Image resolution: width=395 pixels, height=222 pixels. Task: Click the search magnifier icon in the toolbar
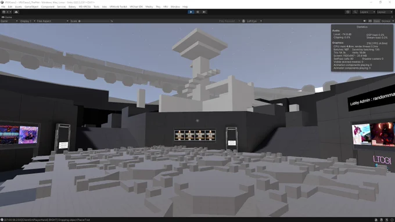coord(355,12)
